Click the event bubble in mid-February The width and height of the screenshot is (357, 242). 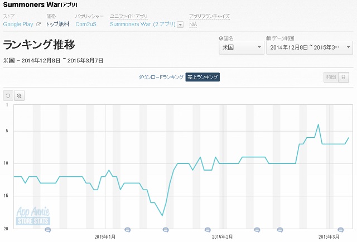click(x=257, y=230)
